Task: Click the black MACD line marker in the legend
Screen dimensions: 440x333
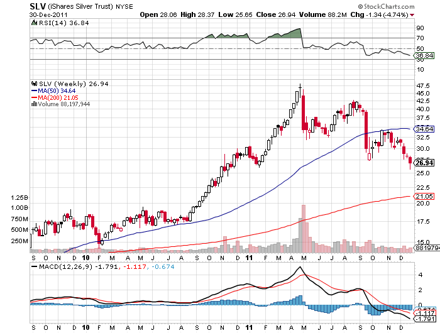Action: point(34,266)
